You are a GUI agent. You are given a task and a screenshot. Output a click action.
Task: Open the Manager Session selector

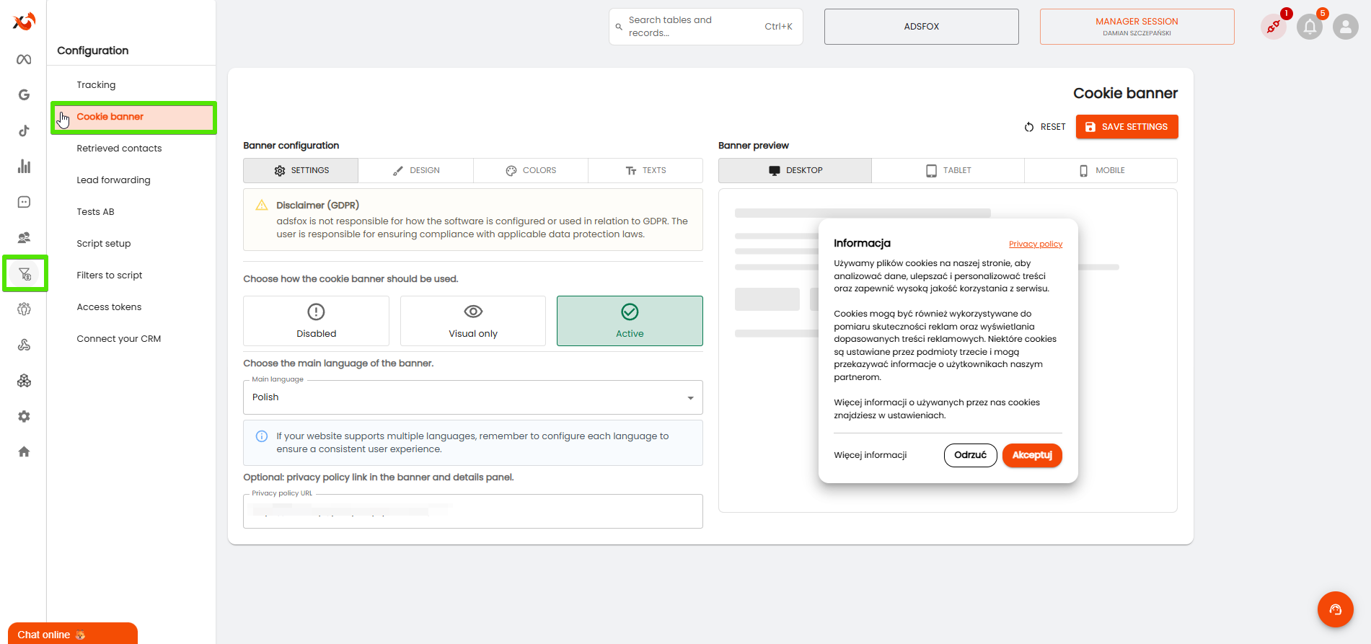click(x=1137, y=27)
